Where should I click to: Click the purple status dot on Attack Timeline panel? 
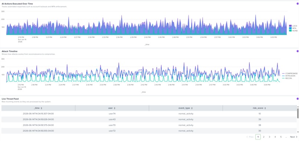point(298,51)
